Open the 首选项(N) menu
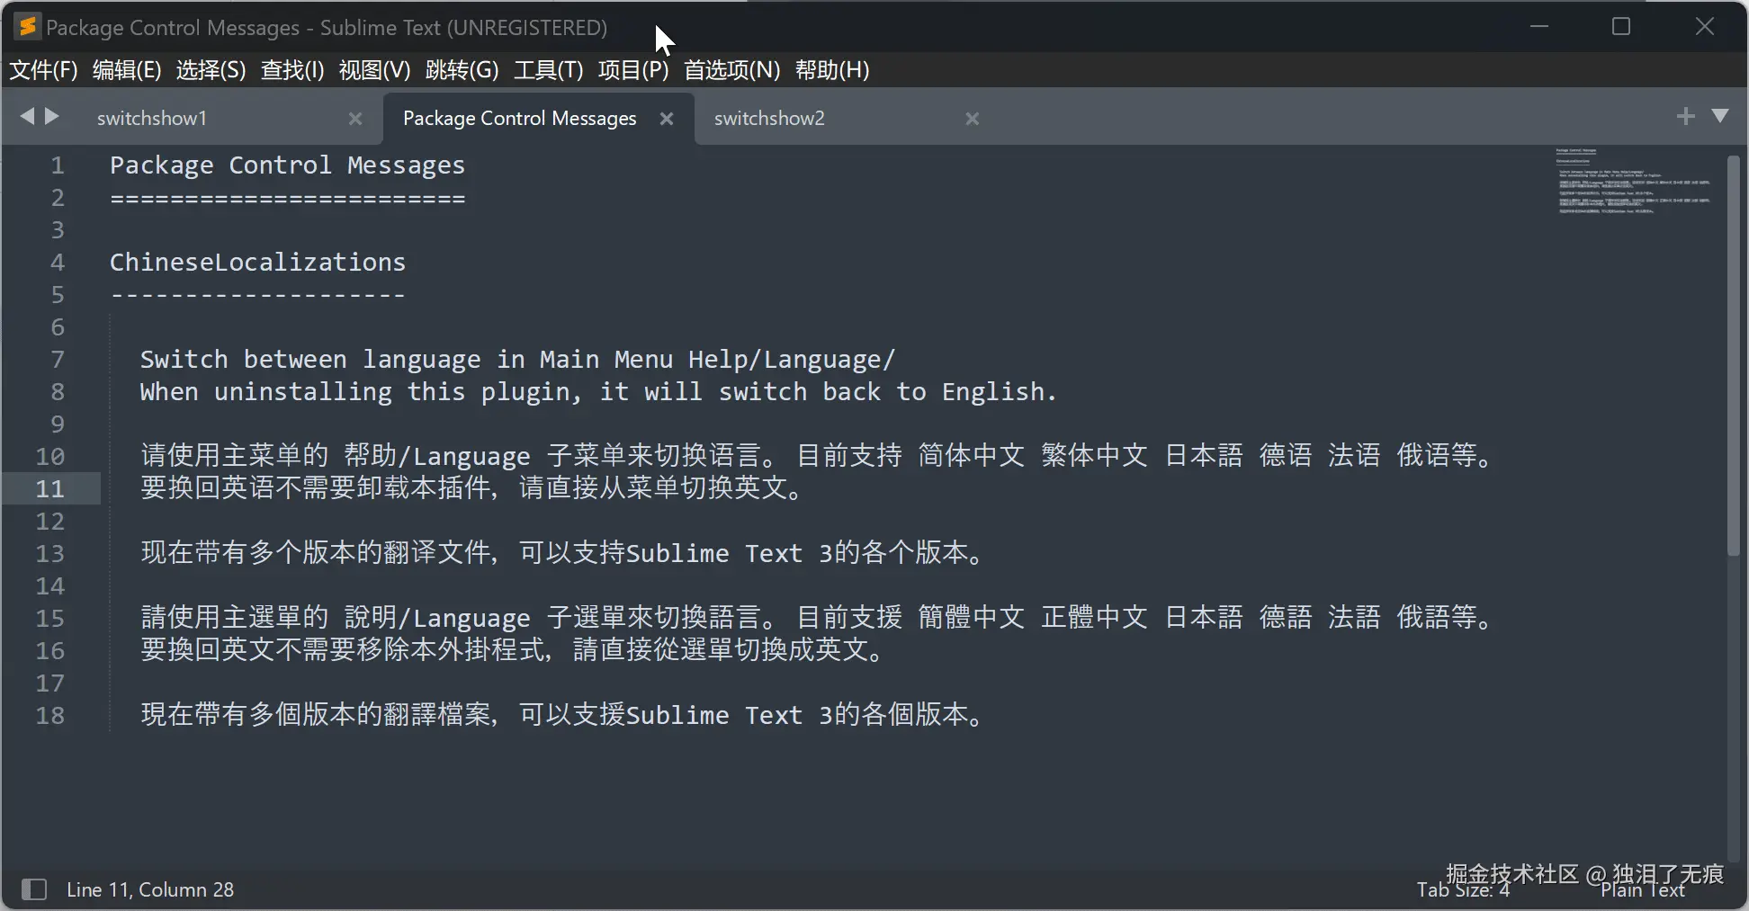1749x911 pixels. 731,70
